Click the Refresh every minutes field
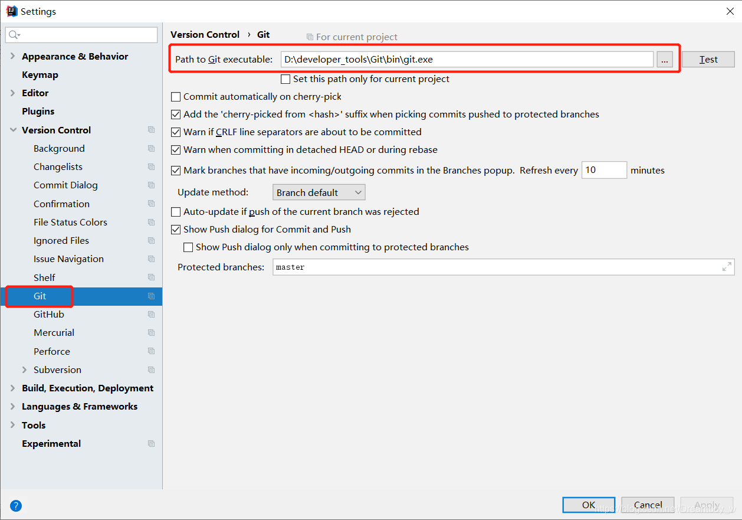The image size is (742, 520). (604, 170)
